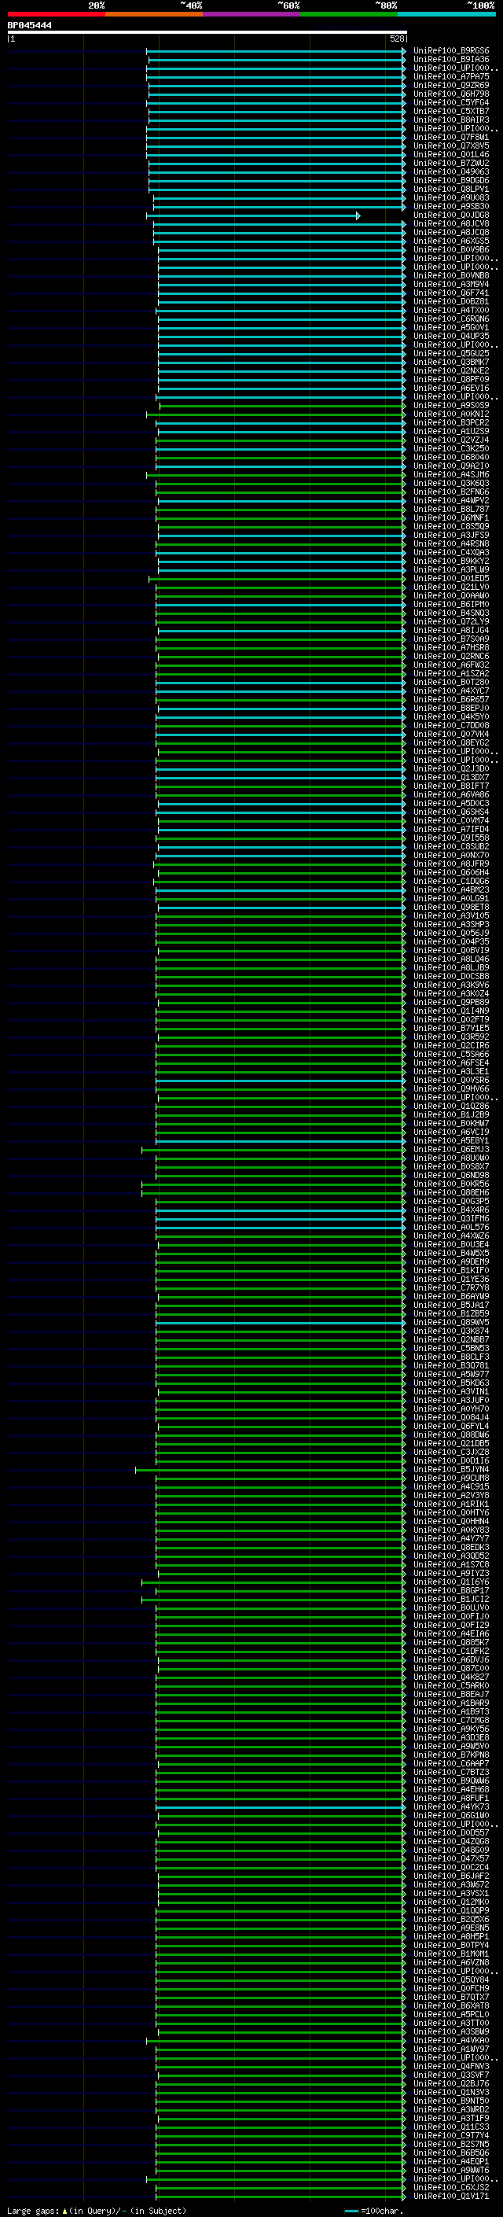Click hit UniRef100_Q8LPV1
Viewport: 503px width, 2217px height.
[451, 190]
